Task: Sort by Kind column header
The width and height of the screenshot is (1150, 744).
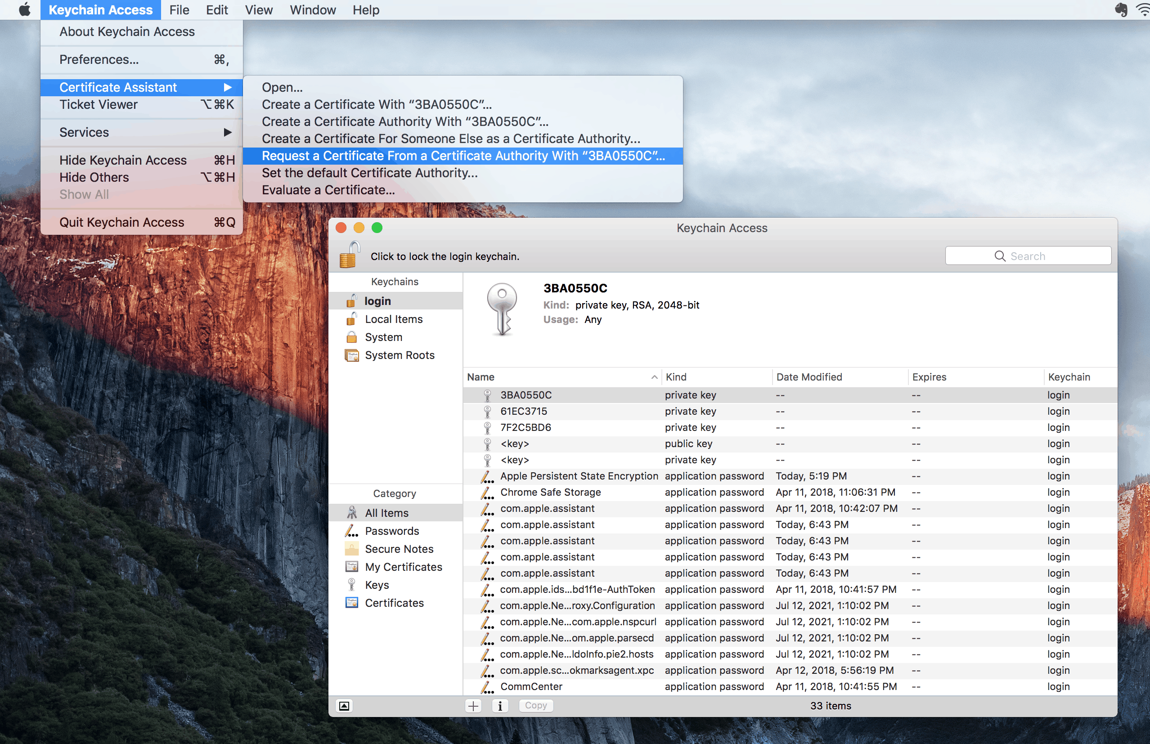Action: pyautogui.click(x=717, y=377)
